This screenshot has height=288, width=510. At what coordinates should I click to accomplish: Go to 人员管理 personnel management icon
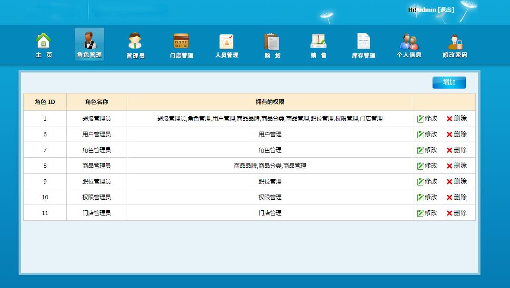[226, 45]
